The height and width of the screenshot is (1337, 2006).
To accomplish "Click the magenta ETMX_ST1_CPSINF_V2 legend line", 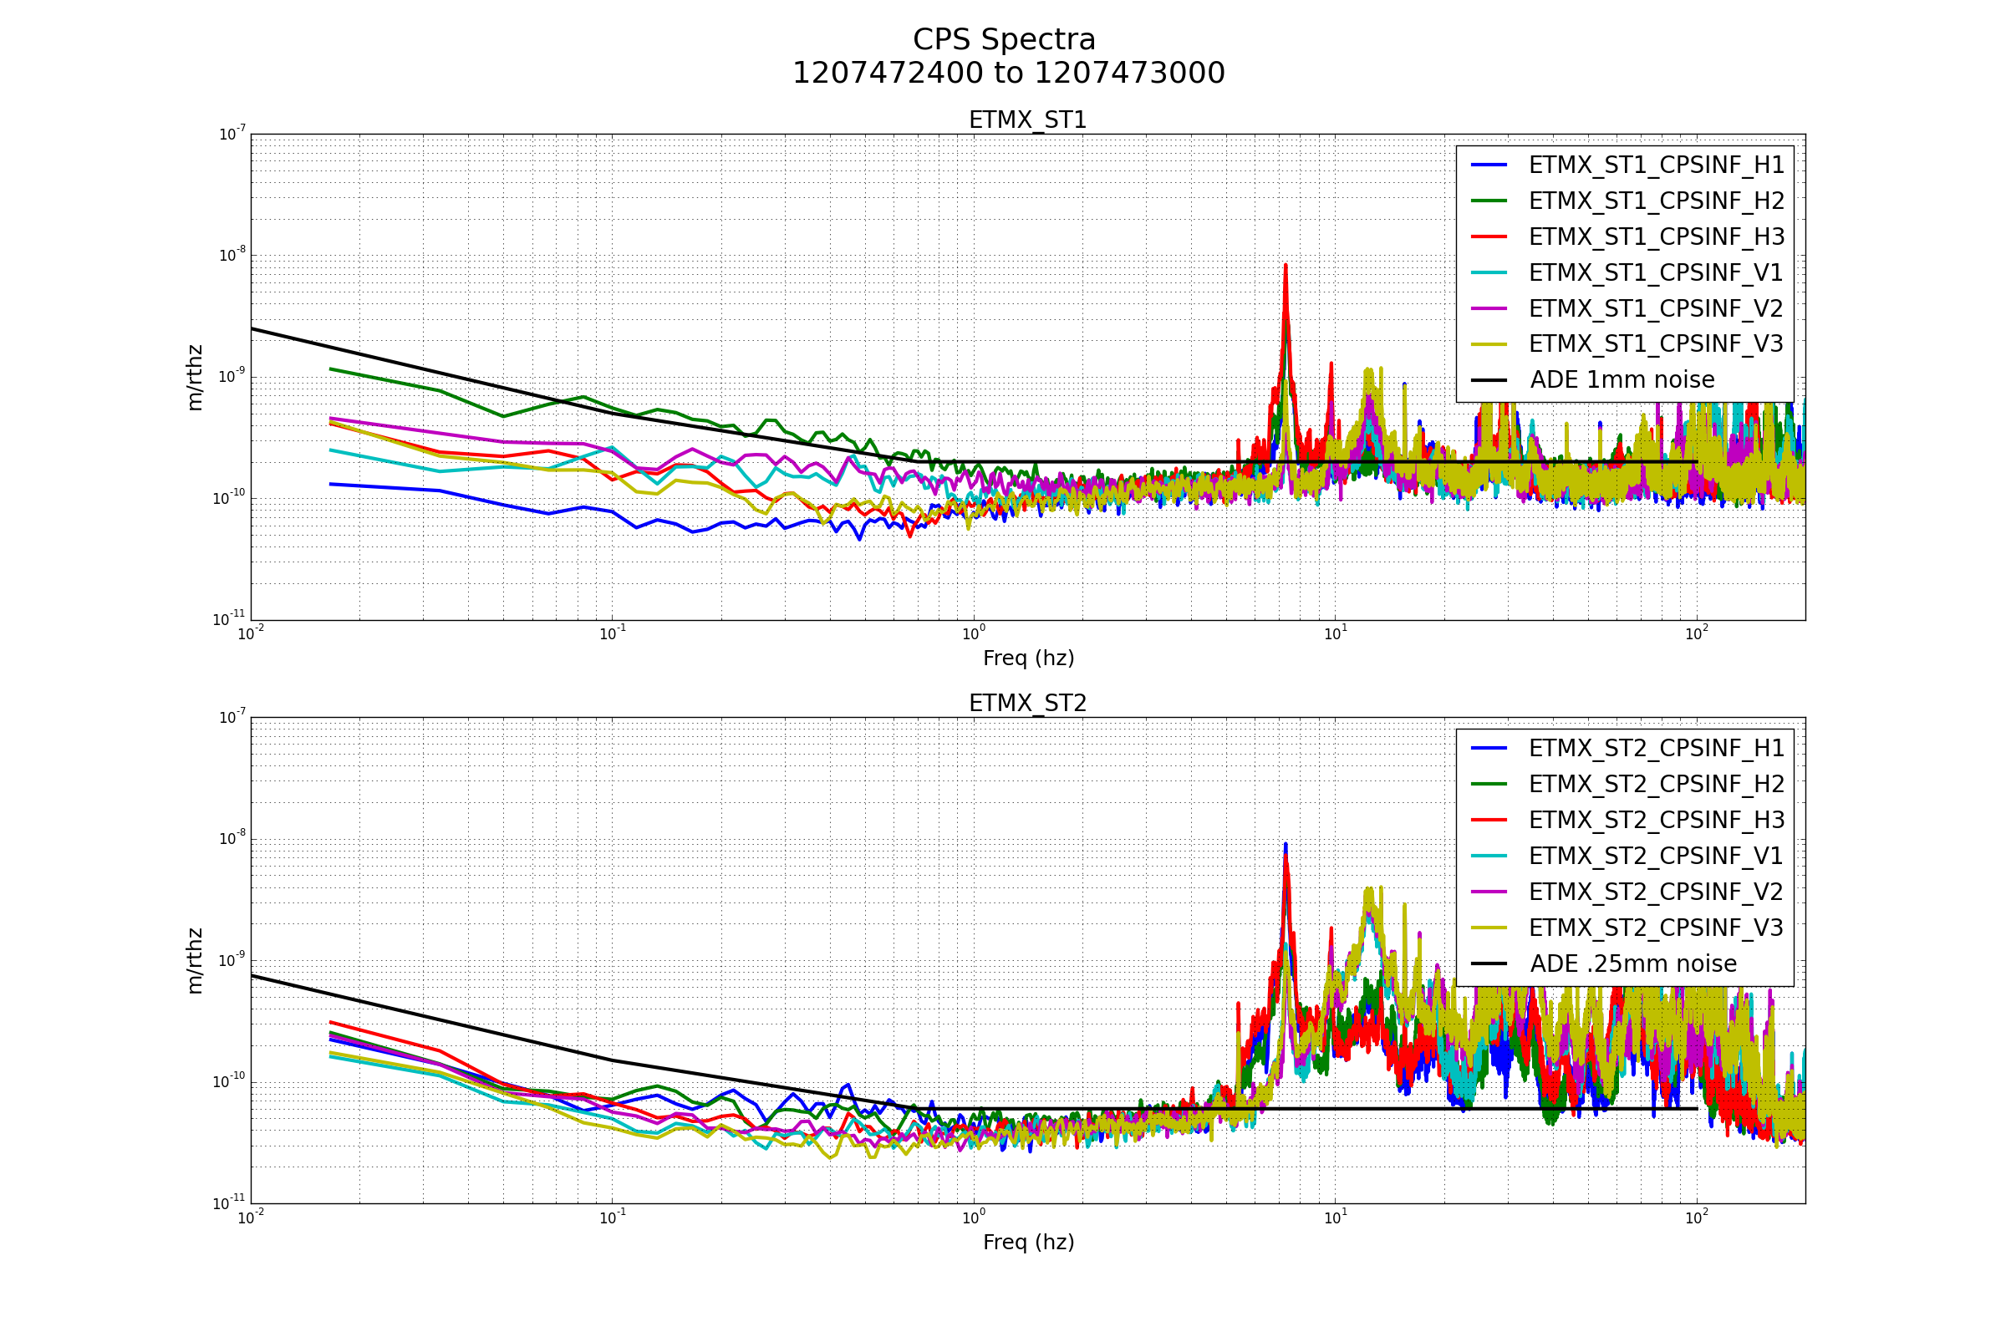I will pyautogui.click(x=1489, y=308).
